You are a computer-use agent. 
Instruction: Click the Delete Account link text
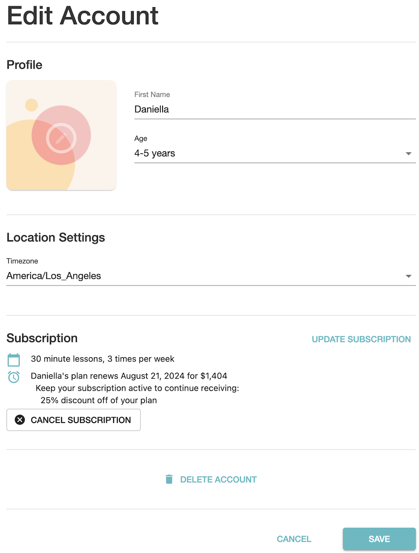pyautogui.click(x=218, y=479)
